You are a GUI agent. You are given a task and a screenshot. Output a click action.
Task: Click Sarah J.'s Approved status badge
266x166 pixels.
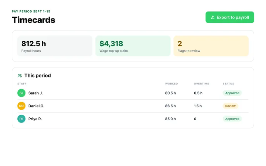pyautogui.click(x=232, y=93)
